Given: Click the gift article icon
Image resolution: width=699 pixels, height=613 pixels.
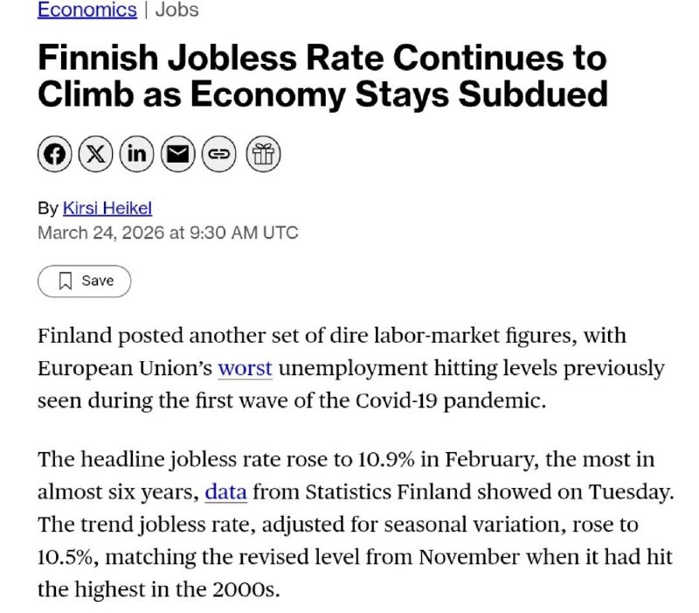Looking at the screenshot, I should point(262,155).
